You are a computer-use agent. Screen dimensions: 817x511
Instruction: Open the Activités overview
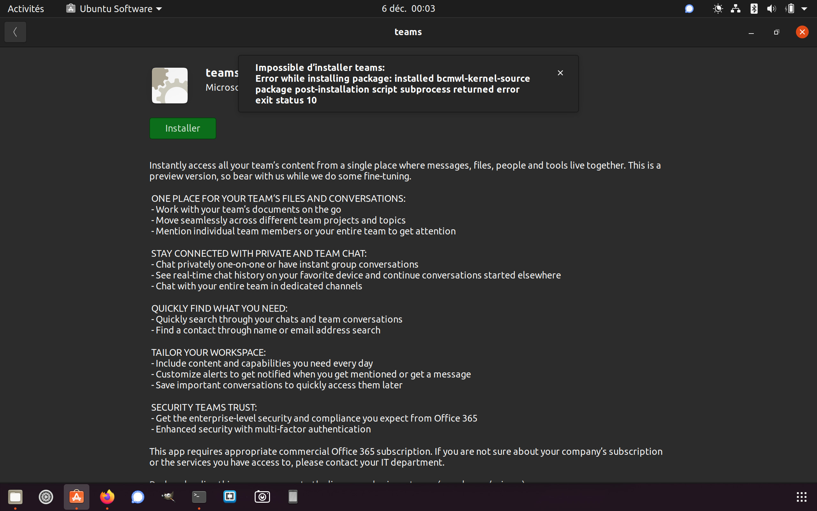pyautogui.click(x=26, y=8)
